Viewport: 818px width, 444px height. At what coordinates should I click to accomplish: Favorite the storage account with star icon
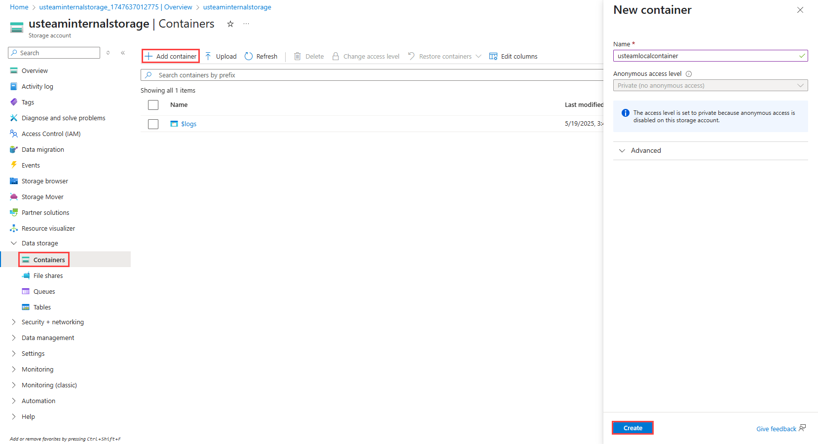pos(230,24)
